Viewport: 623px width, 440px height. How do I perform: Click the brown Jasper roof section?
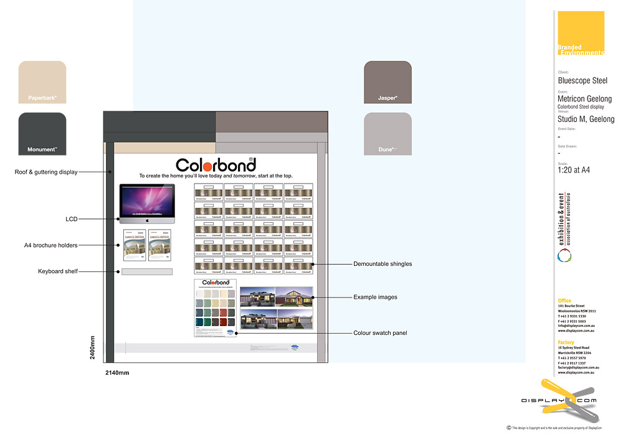pos(272,122)
